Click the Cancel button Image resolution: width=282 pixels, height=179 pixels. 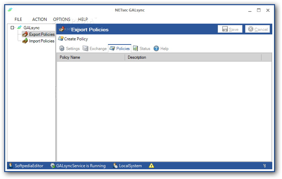pyautogui.click(x=257, y=29)
